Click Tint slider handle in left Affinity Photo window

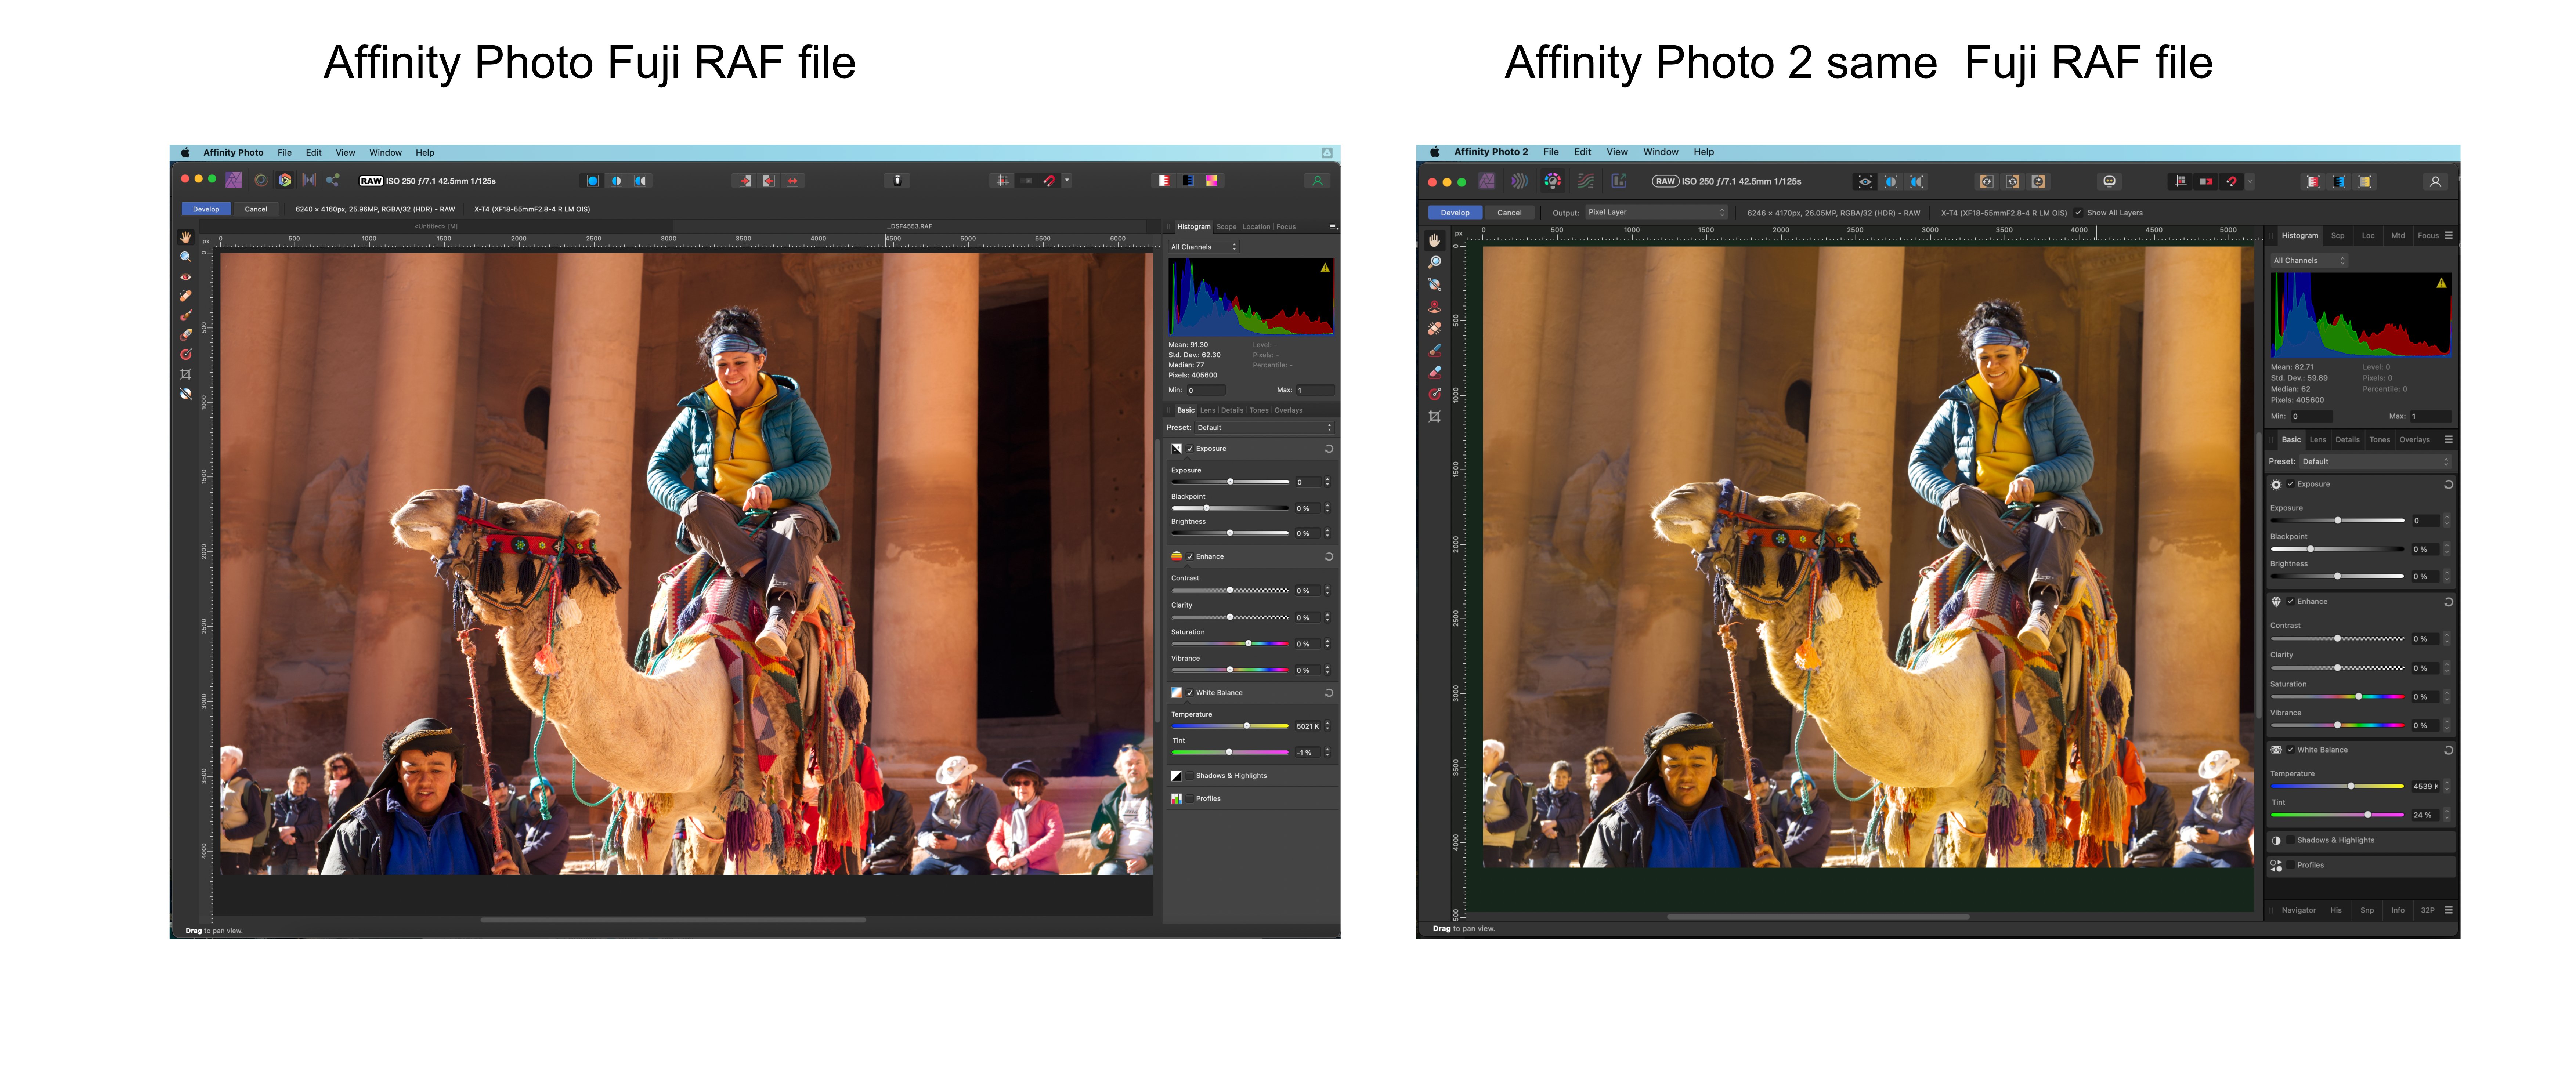[1229, 752]
